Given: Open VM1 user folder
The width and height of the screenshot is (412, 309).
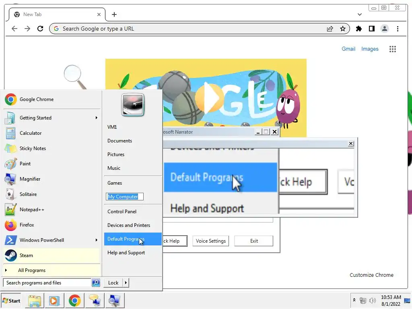Looking at the screenshot, I should click(x=133, y=127).
